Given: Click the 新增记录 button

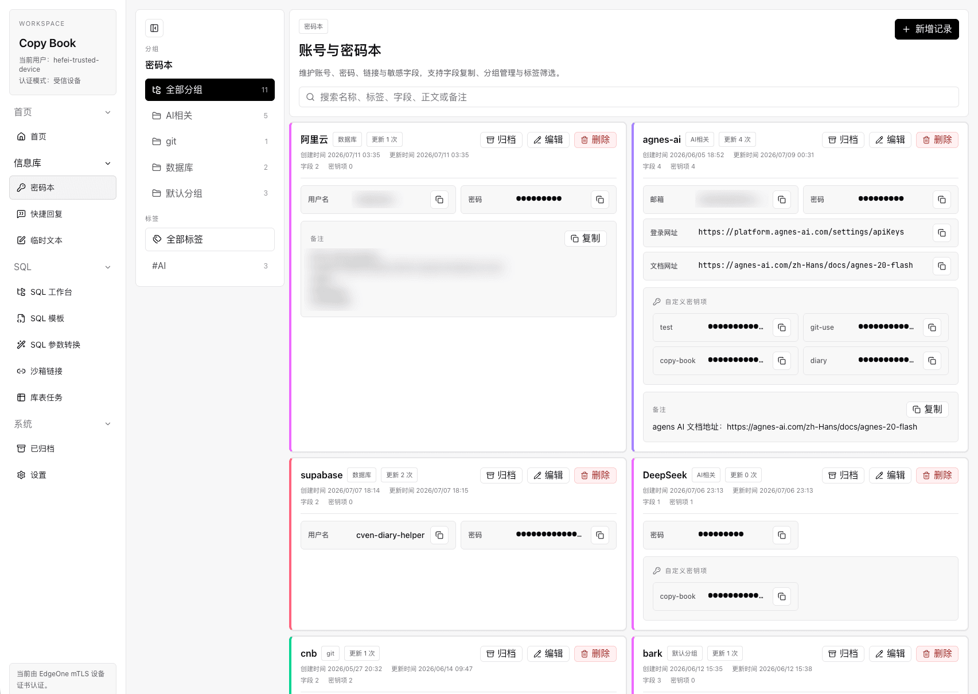Looking at the screenshot, I should point(927,29).
